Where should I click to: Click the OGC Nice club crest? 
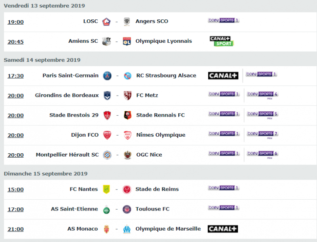pyautogui.click(x=128, y=155)
